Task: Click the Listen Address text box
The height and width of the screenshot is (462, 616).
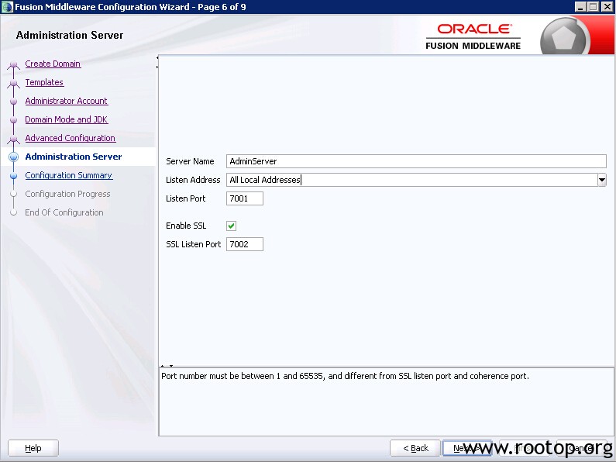Action: 411,180
